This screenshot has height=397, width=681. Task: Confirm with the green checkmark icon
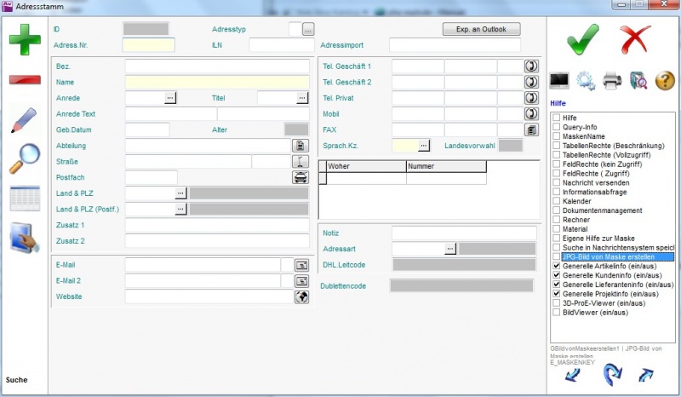582,39
